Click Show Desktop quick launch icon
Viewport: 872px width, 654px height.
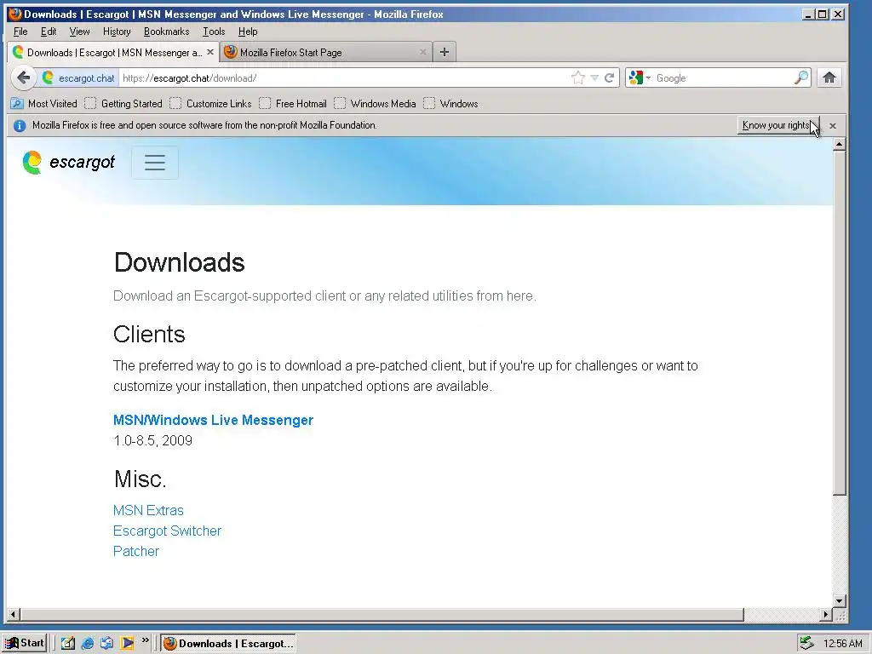click(68, 644)
